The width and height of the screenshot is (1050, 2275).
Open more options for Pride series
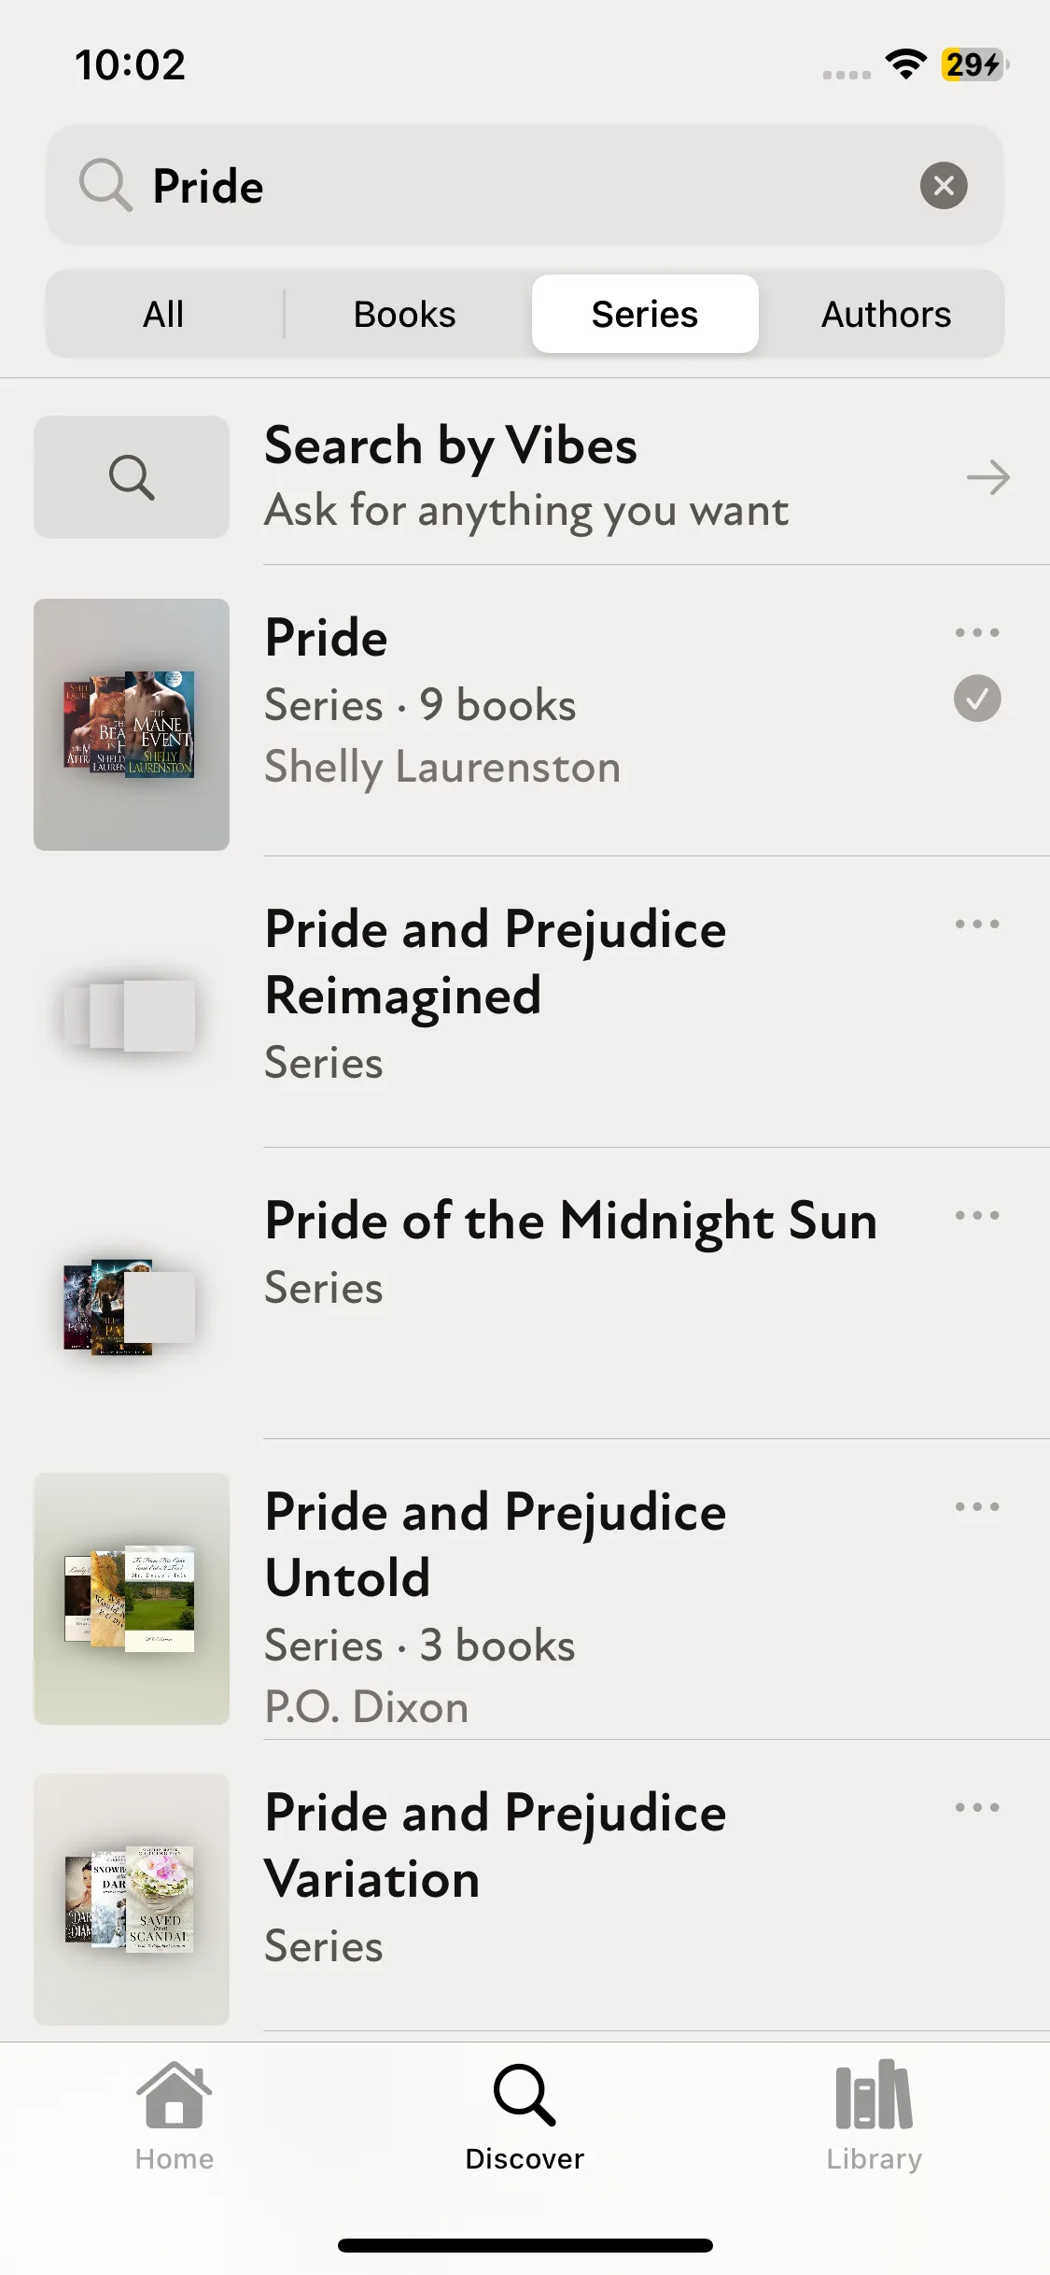[x=977, y=632]
